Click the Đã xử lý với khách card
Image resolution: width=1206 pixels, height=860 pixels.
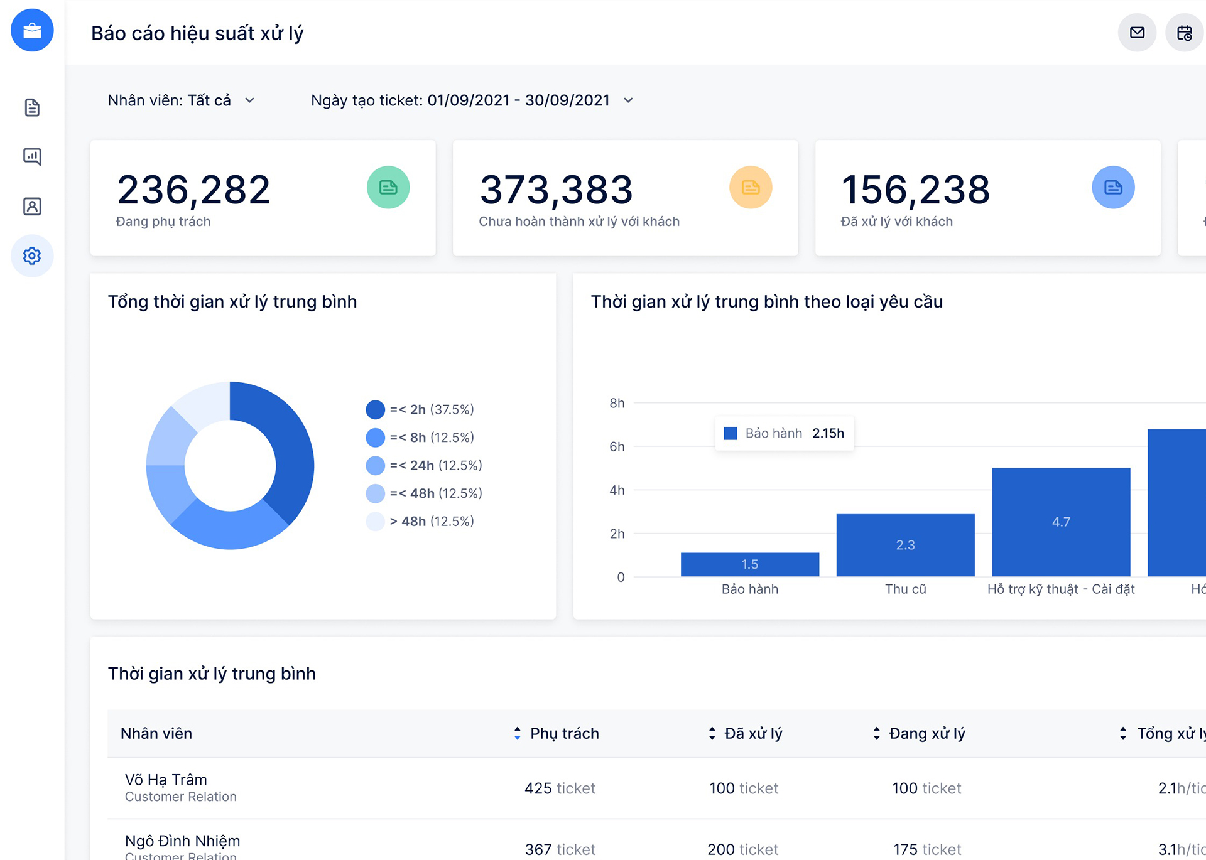point(987,198)
